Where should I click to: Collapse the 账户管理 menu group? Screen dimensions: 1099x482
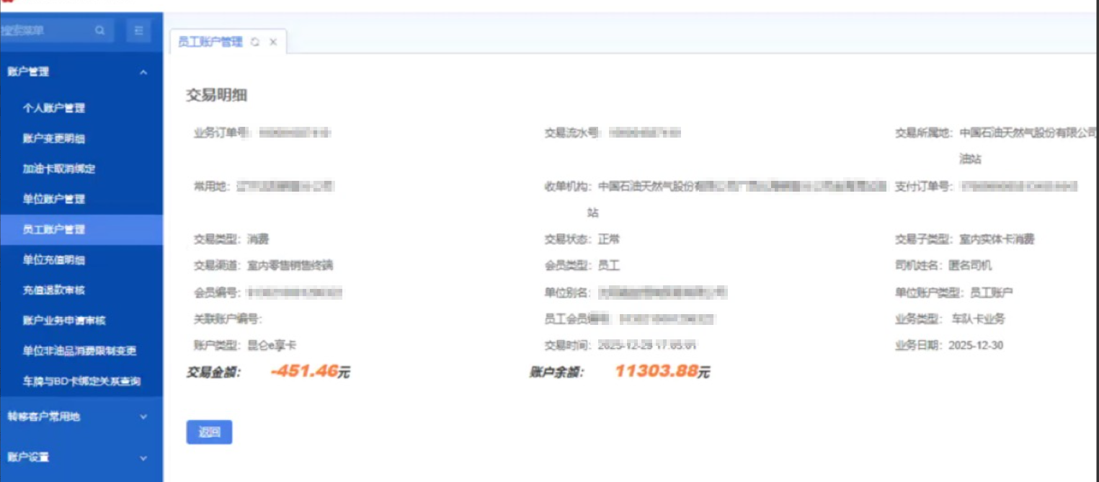pyautogui.click(x=143, y=72)
